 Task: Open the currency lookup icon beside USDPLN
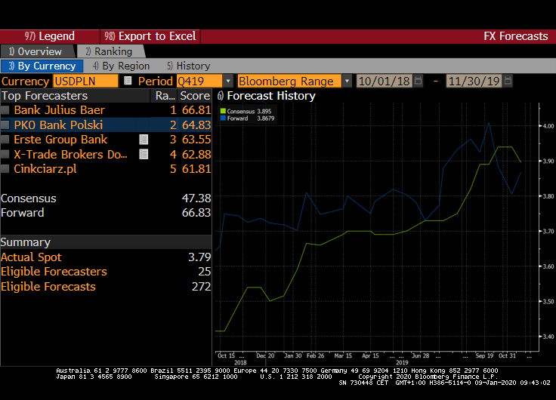click(x=127, y=81)
